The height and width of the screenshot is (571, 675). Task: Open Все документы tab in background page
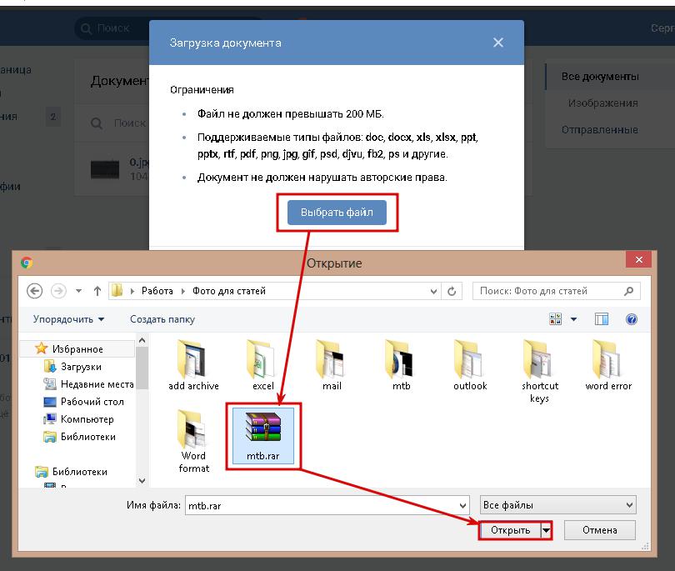coord(600,77)
